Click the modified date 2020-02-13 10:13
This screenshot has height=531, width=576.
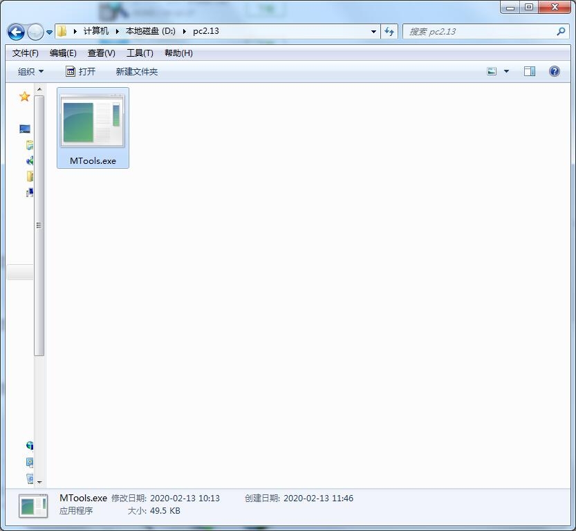[x=185, y=499]
